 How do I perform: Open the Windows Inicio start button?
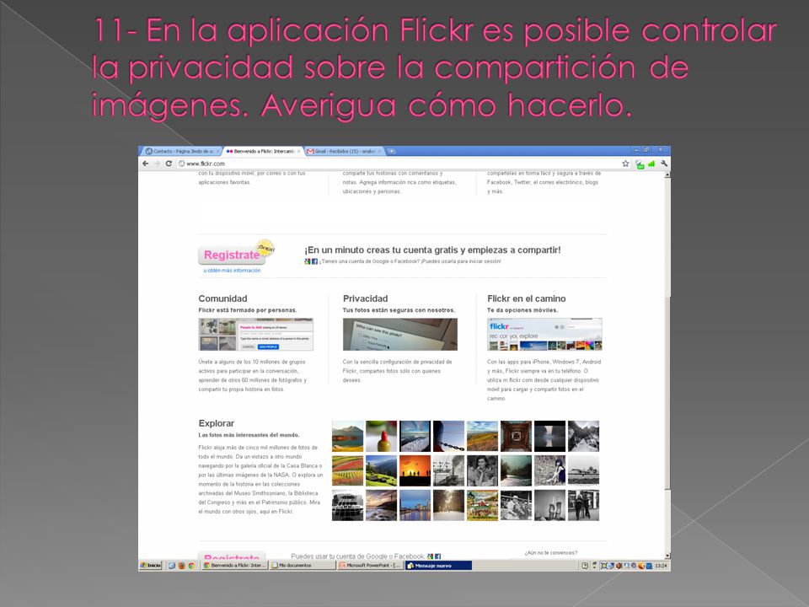pyautogui.click(x=151, y=566)
